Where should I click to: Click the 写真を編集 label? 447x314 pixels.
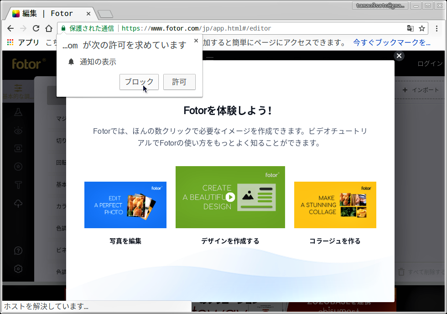coord(125,241)
